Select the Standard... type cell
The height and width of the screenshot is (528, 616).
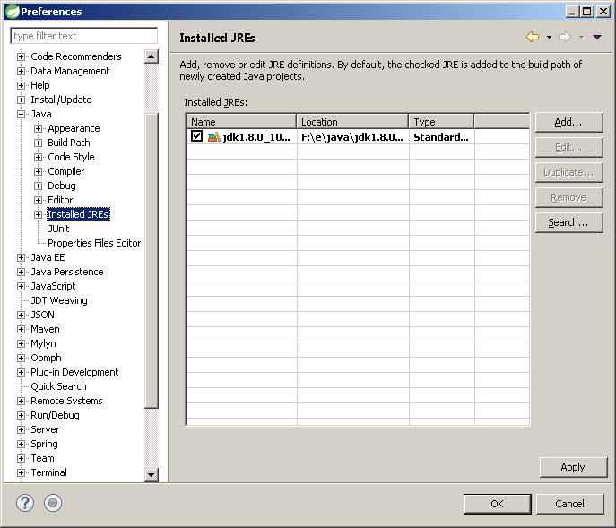point(441,137)
